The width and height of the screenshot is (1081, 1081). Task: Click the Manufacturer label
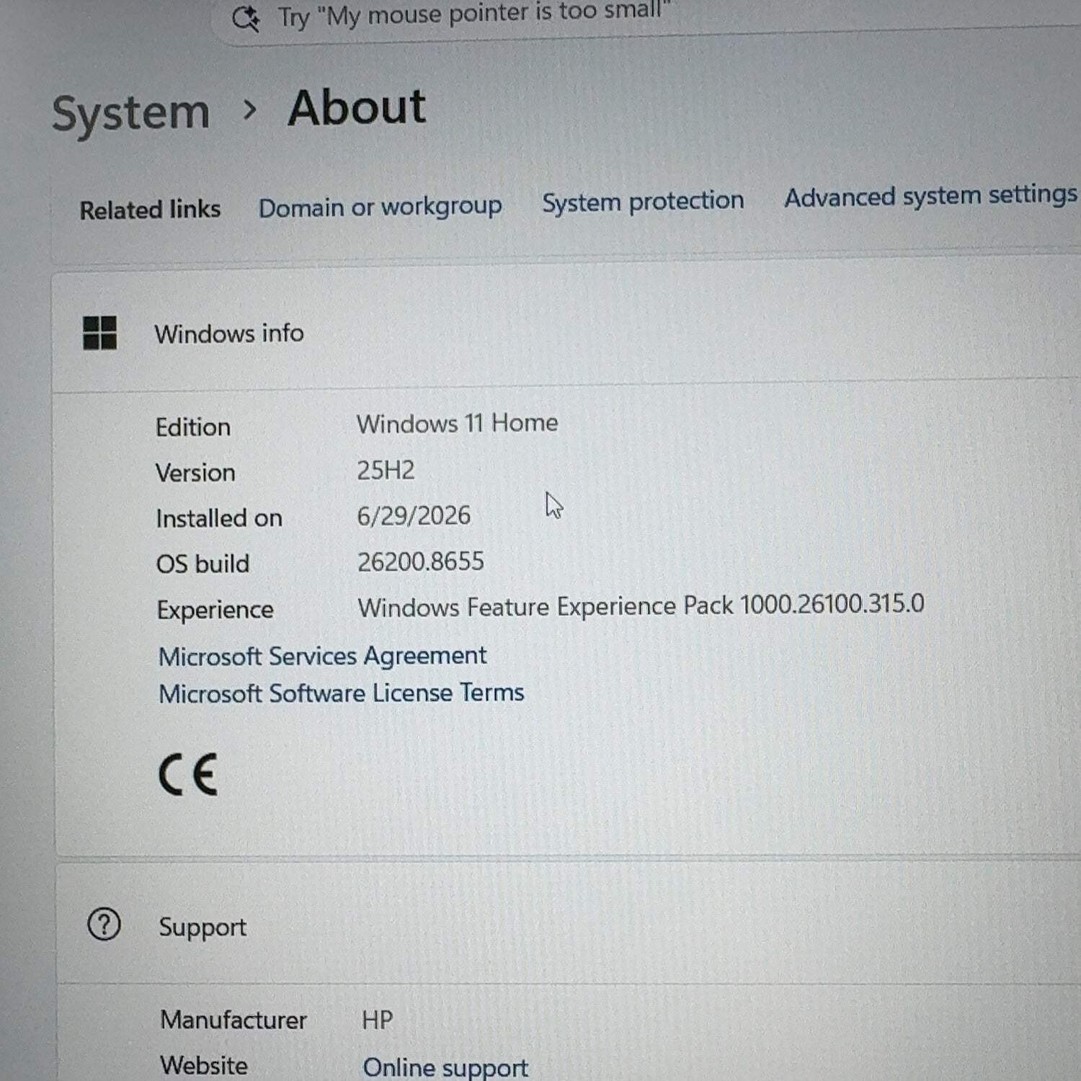tap(233, 1020)
